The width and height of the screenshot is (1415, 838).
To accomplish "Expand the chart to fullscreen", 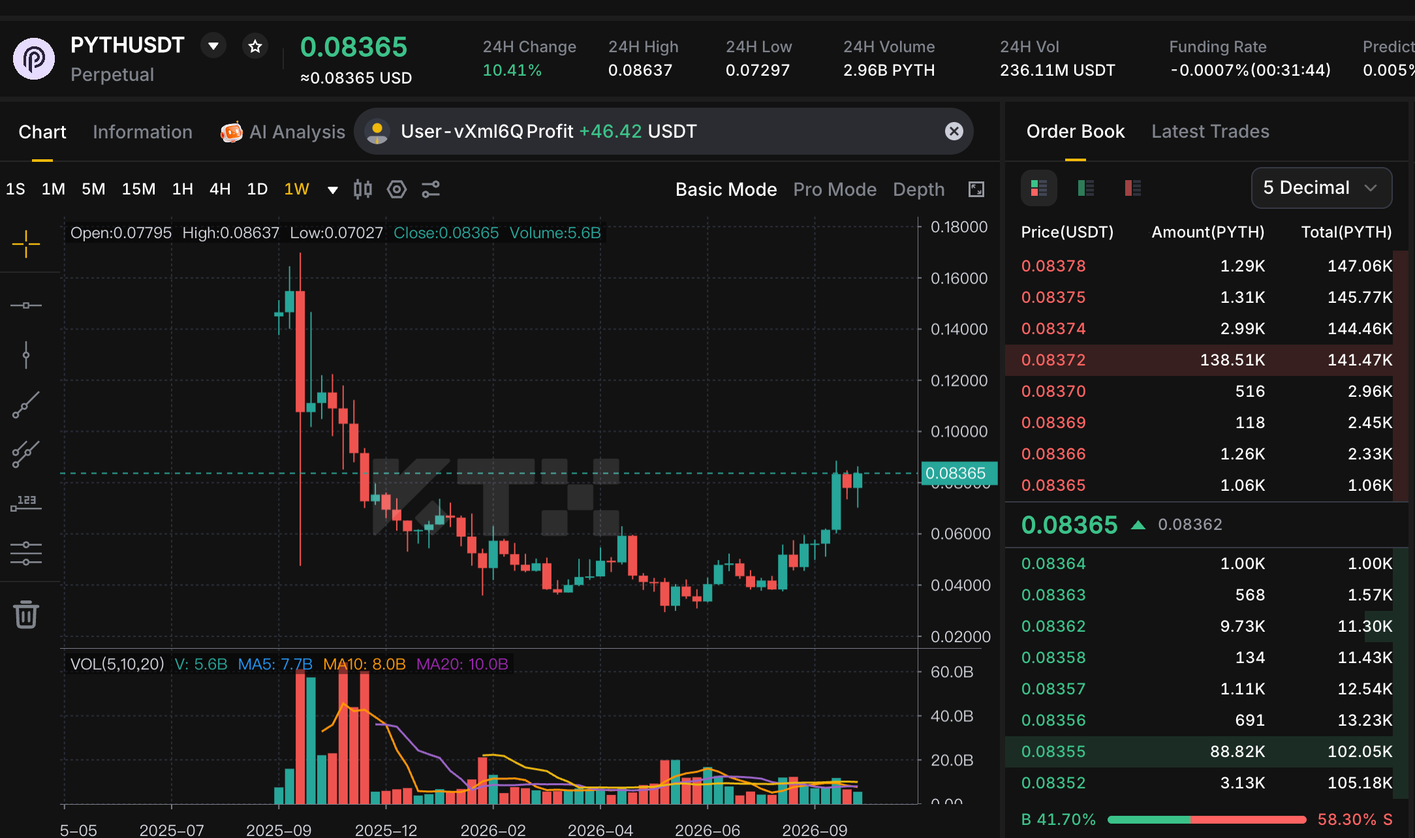I will click(x=976, y=189).
